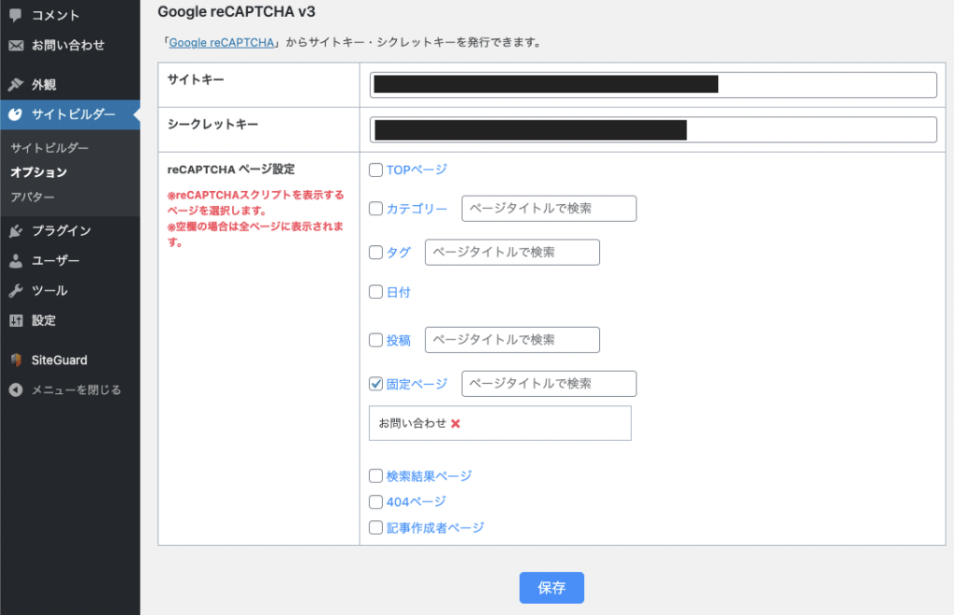This screenshot has width=954, height=615.
Task: Click the 外観 paintbrush icon
Action: (16, 85)
